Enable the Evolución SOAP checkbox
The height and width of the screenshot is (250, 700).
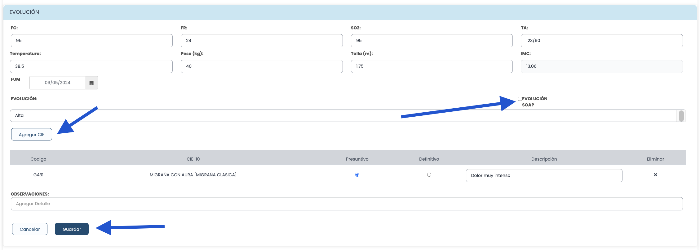point(520,99)
